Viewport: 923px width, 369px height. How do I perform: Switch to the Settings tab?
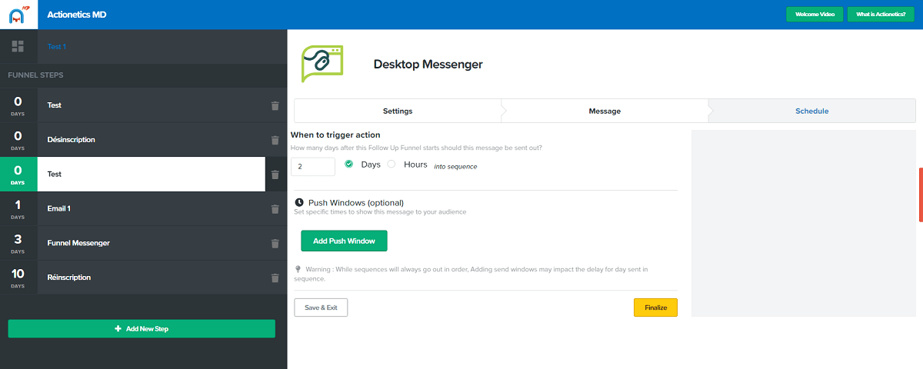398,111
